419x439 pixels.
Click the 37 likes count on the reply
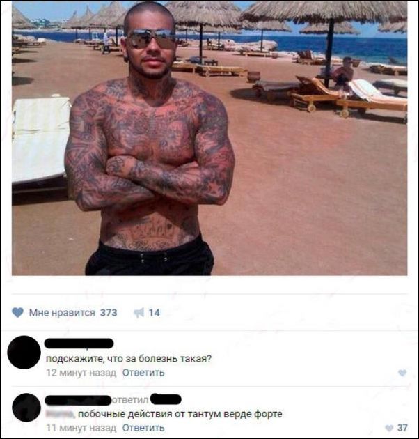click(x=402, y=428)
